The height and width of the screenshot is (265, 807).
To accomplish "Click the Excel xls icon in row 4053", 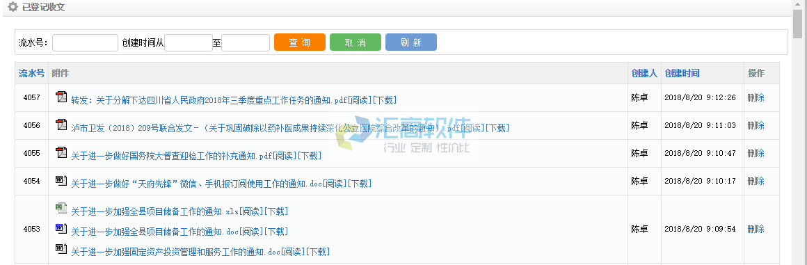I will [x=61, y=208].
